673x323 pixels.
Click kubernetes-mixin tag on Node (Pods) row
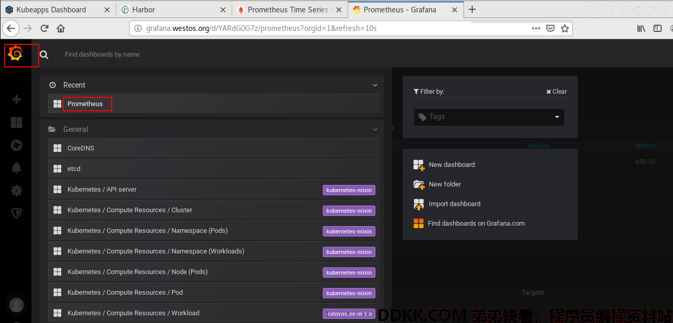[349, 273]
